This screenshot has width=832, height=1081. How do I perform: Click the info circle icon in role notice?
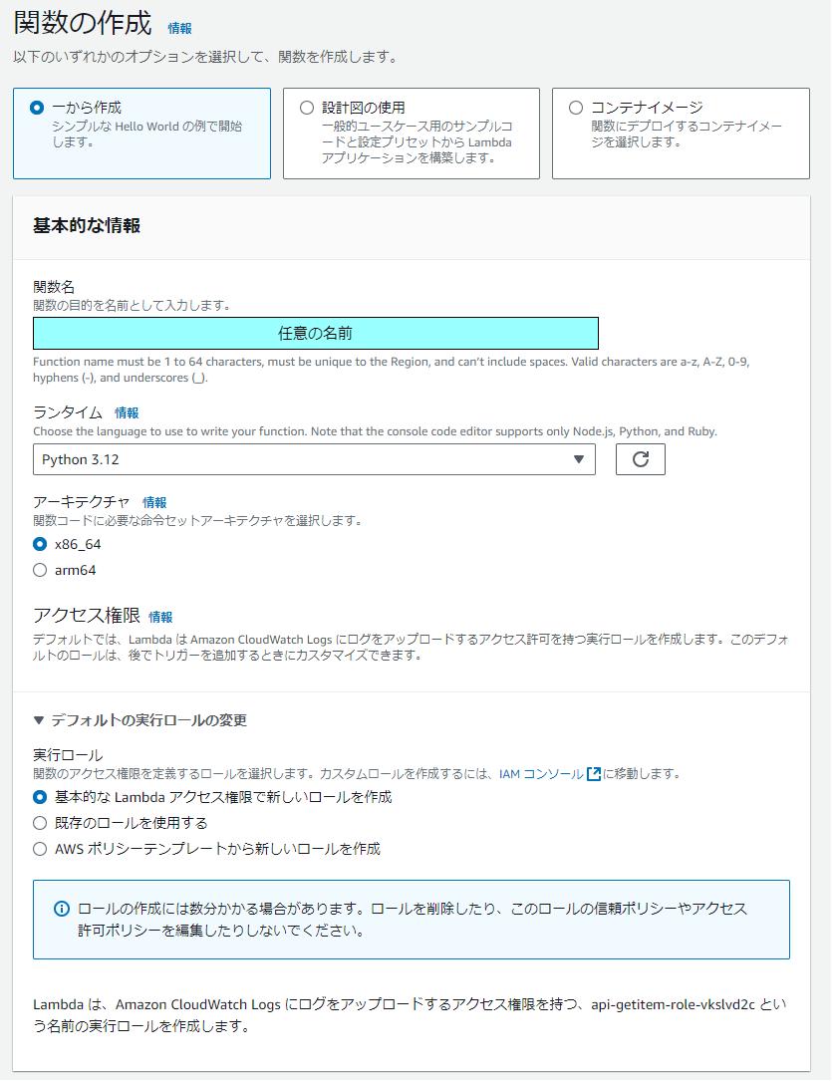click(x=62, y=909)
